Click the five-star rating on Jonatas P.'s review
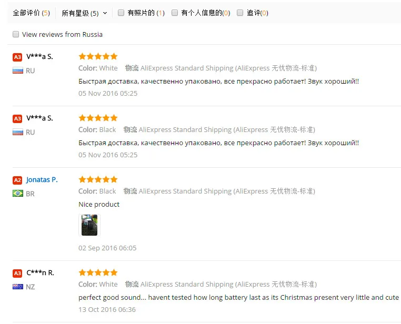The image size is (401, 324). 98,179
